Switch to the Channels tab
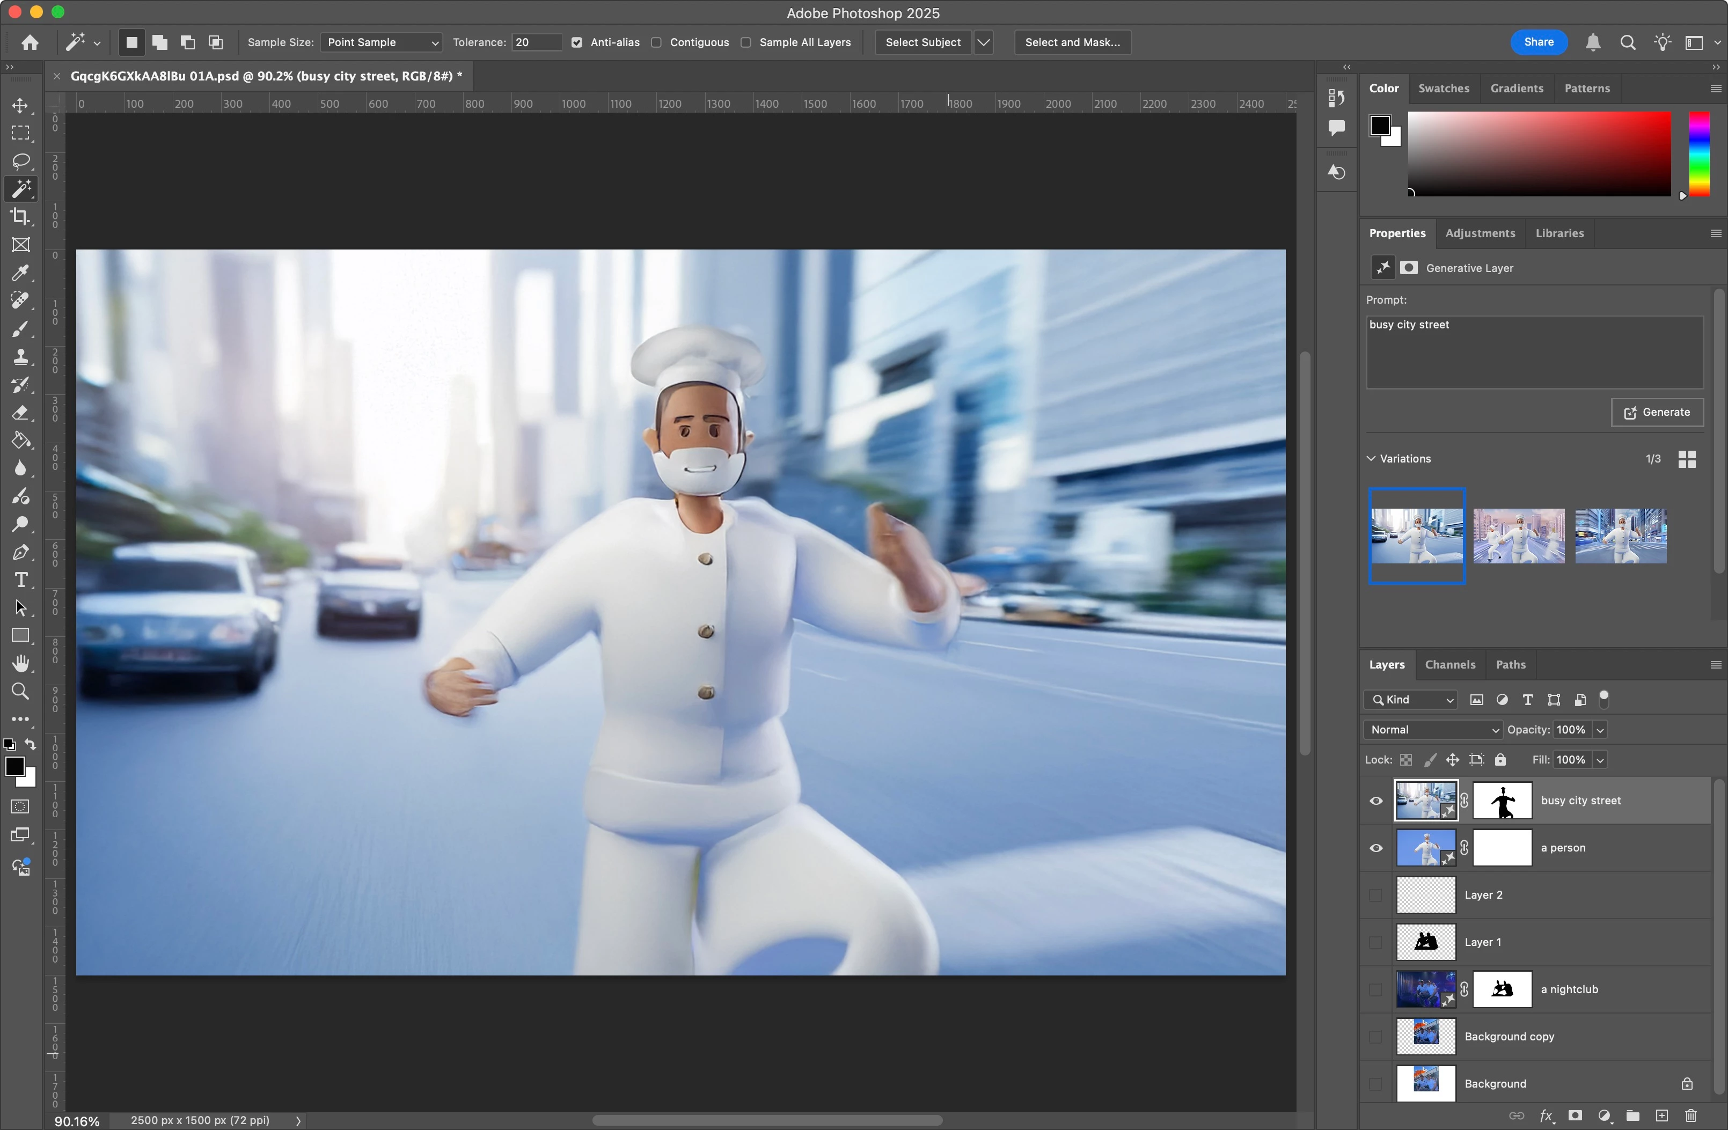Screen dimensions: 1728x1130 (1449, 664)
